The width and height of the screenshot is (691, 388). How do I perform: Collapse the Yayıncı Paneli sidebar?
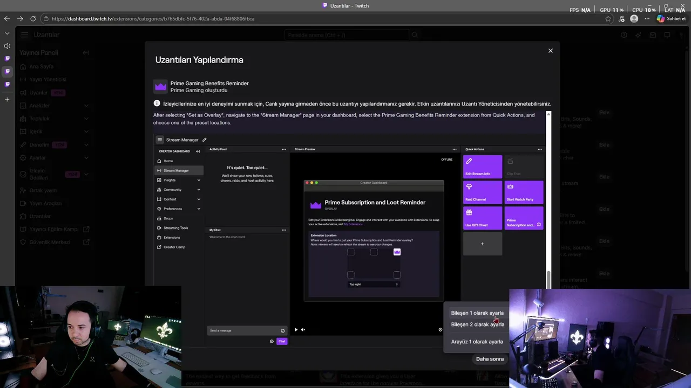click(85, 53)
